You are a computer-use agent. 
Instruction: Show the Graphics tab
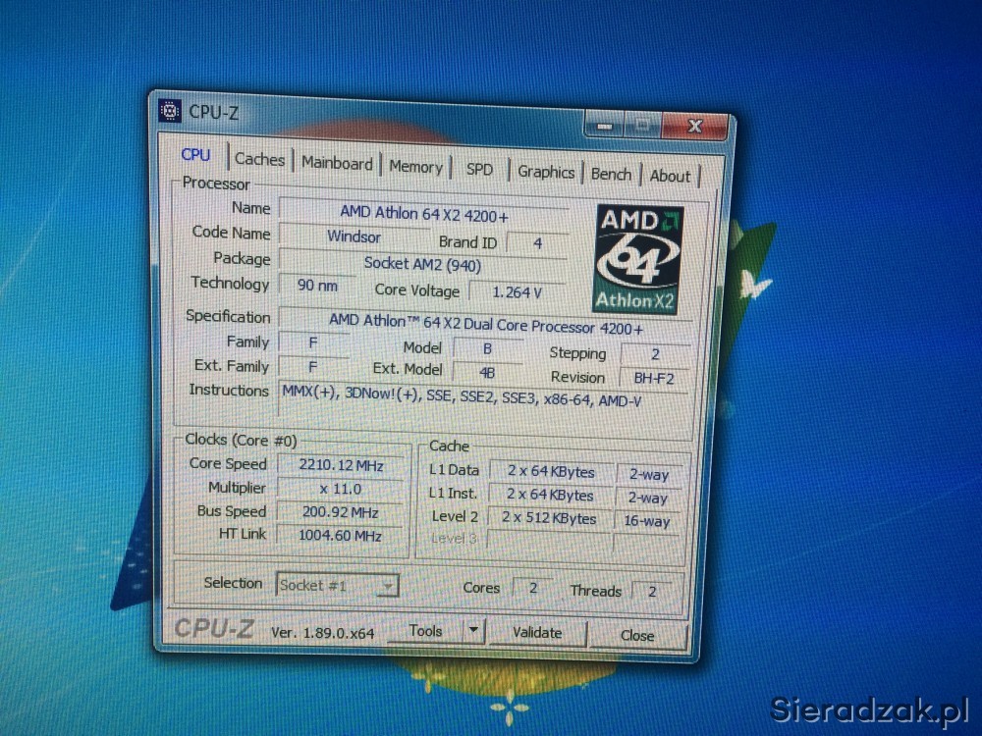point(546,172)
